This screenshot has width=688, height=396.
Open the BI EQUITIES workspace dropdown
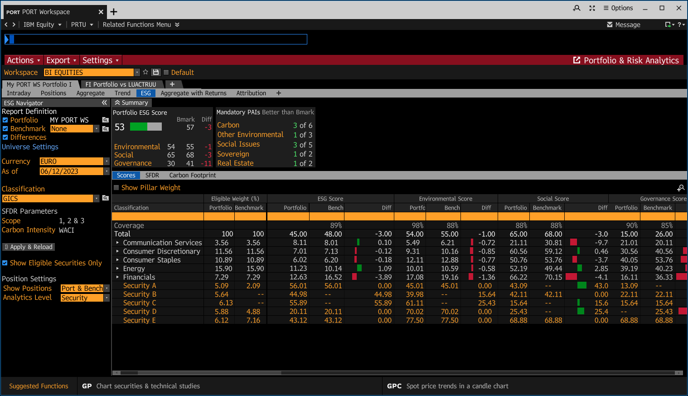coord(137,73)
